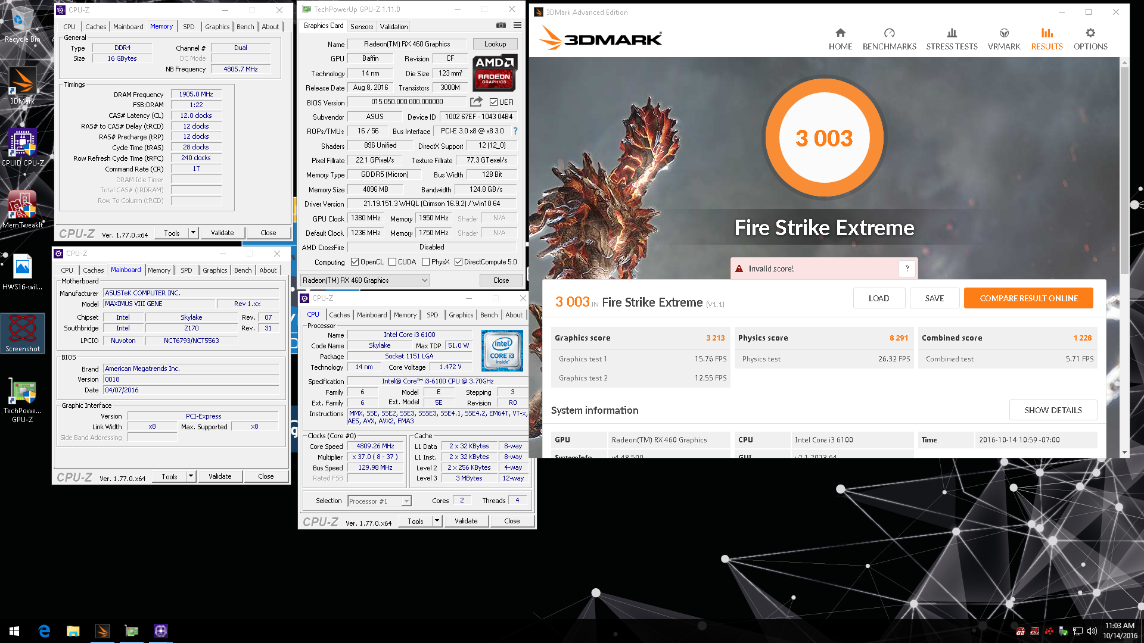Click the Graphics score value 3 213
Image resolution: width=1144 pixels, height=643 pixels.
(x=715, y=338)
